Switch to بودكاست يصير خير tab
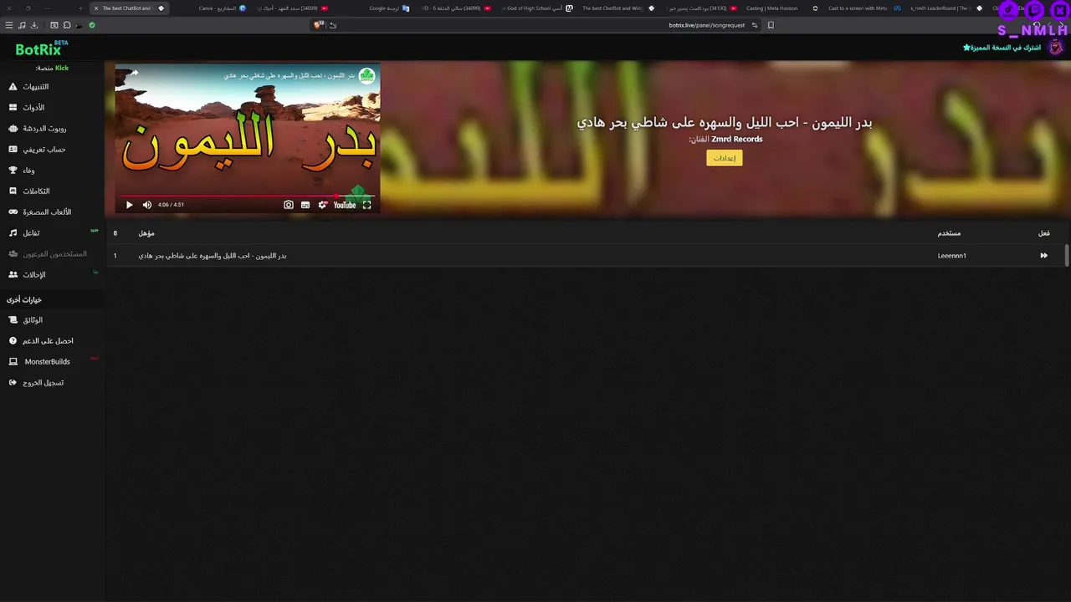1071x602 pixels. [x=703, y=8]
